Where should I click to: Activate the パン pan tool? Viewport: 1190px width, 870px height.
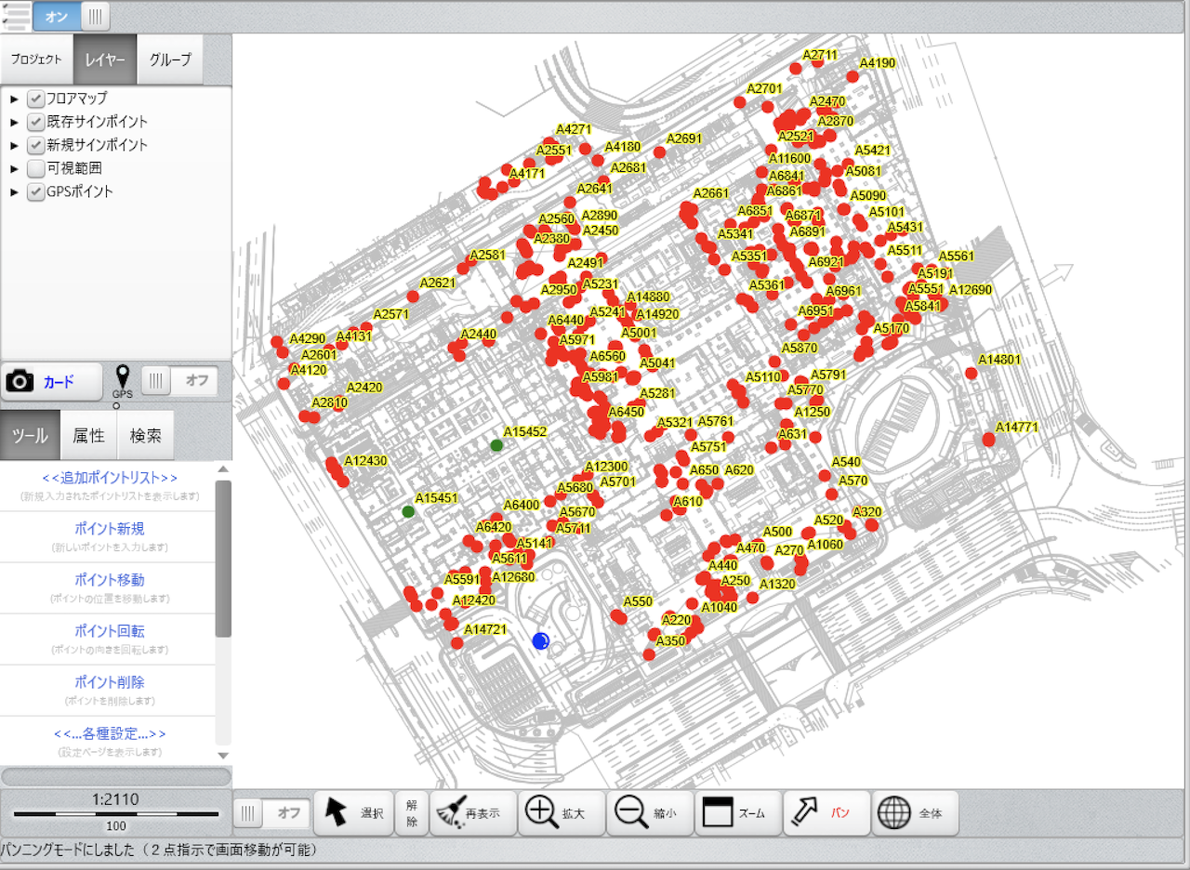pyautogui.click(x=826, y=813)
